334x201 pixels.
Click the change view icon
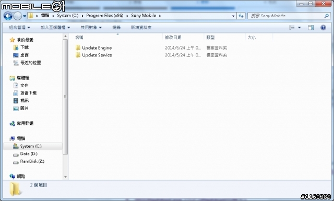(x=292, y=28)
